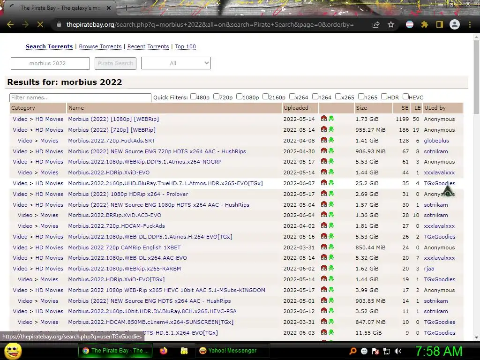Image resolution: width=480 pixels, height=360 pixels.
Task: Click magnet icon for Morbius.2022.720p.FuckAds.SRT
Action: tap(324, 140)
